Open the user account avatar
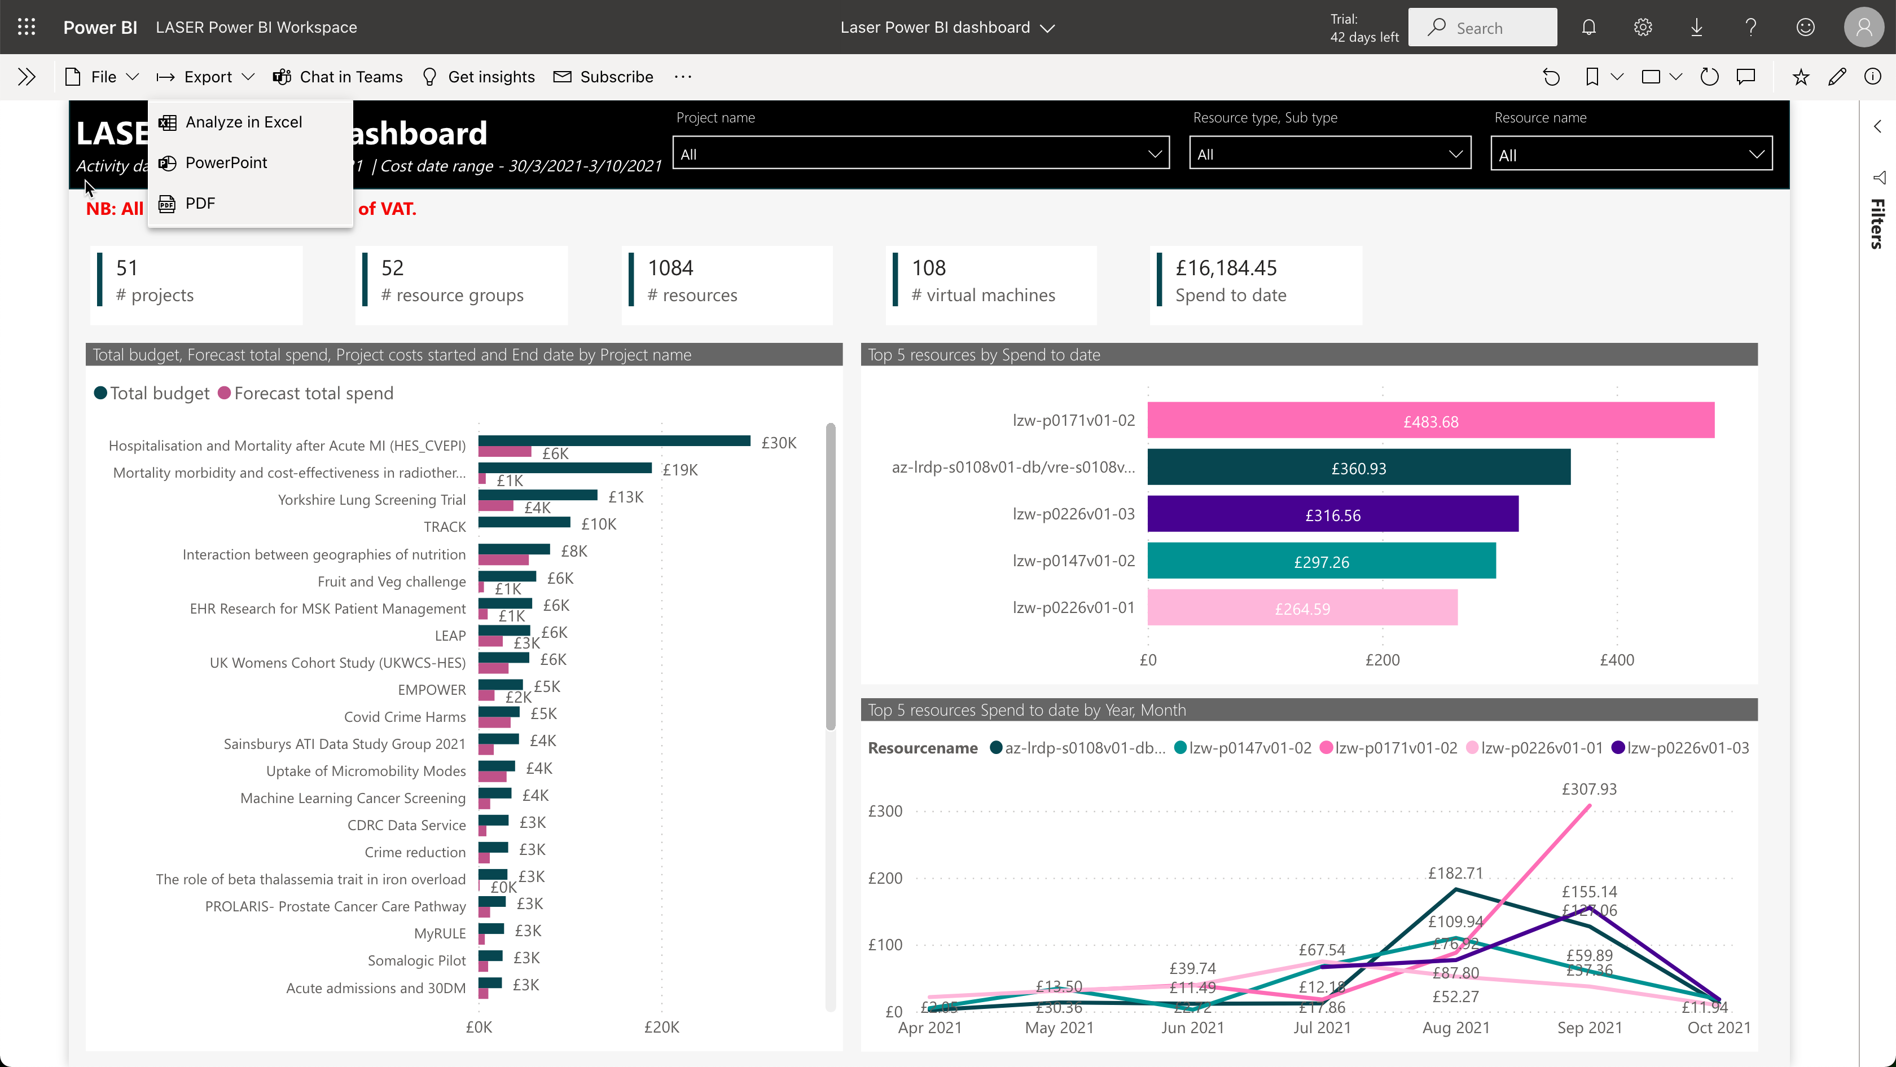1896x1067 pixels. coord(1864,27)
